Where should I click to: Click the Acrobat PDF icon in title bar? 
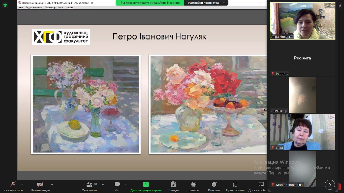tap(19, 3)
